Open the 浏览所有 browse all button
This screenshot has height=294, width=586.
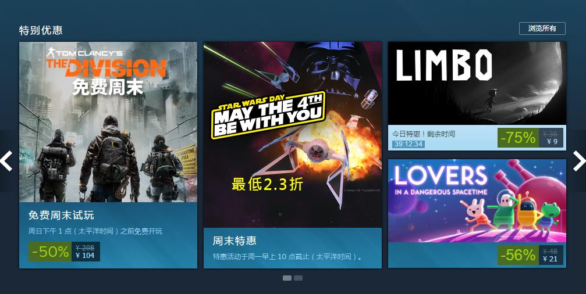pyautogui.click(x=542, y=28)
